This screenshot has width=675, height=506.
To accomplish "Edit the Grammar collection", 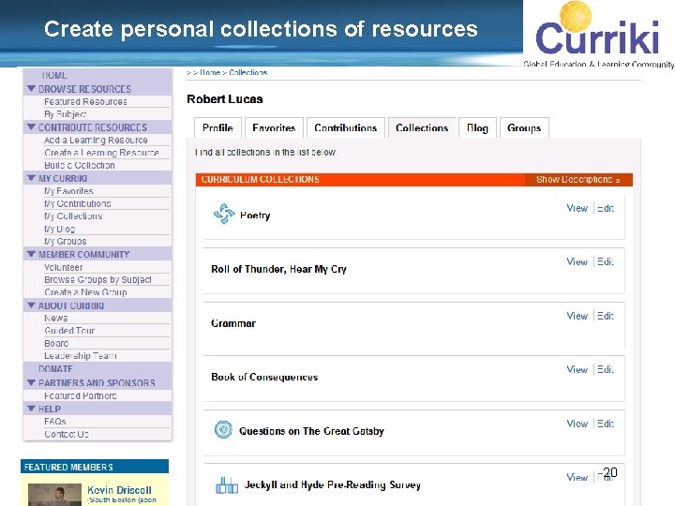I will 606,316.
